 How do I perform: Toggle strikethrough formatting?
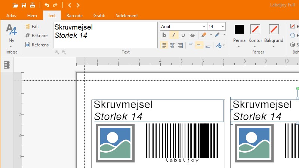click(192, 35)
